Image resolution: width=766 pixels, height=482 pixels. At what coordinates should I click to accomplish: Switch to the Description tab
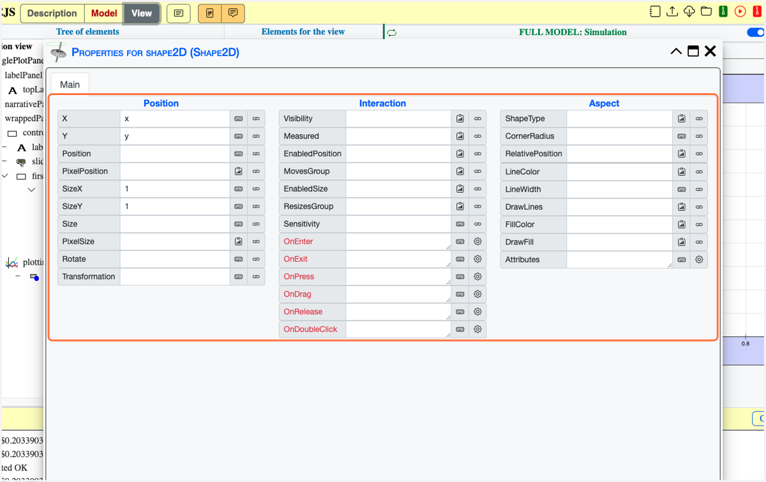pyautogui.click(x=52, y=13)
